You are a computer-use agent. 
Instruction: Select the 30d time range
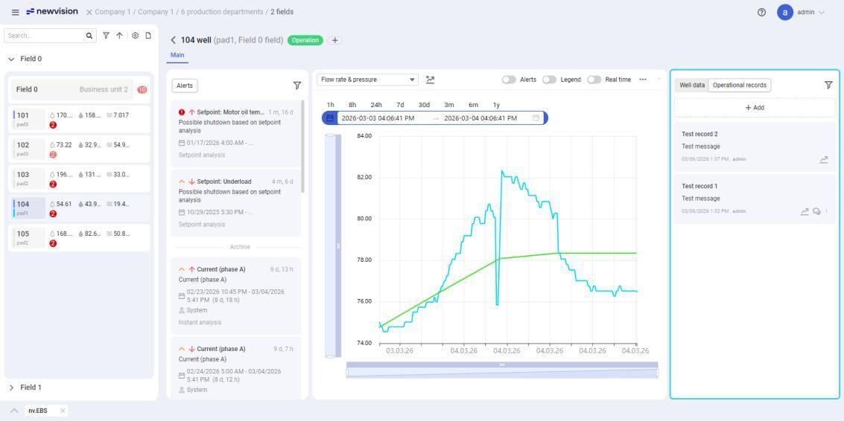click(x=424, y=105)
